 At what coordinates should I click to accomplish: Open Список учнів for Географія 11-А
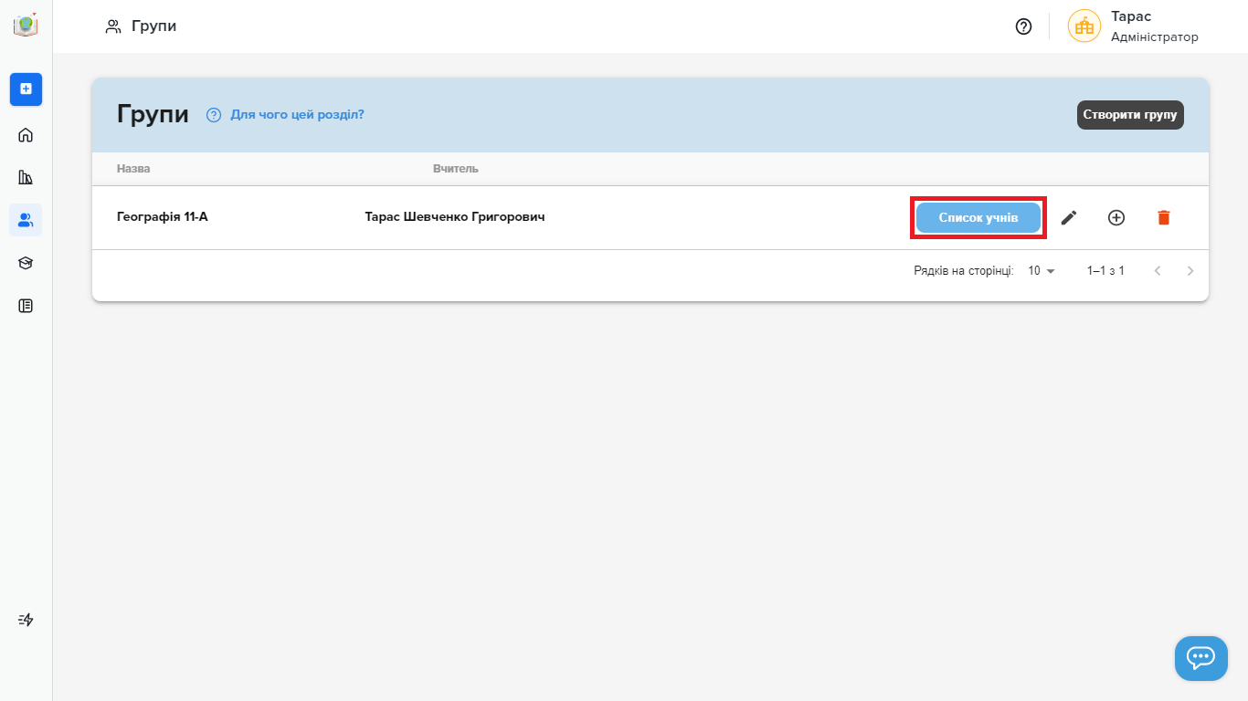point(978,218)
